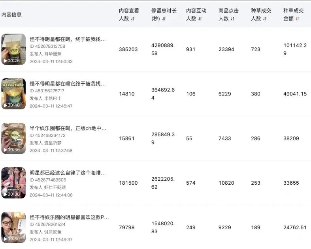Screen dimensions: 311x249
Task: Sort by 内容查看人数 using its sort icon
Action: 133,19
